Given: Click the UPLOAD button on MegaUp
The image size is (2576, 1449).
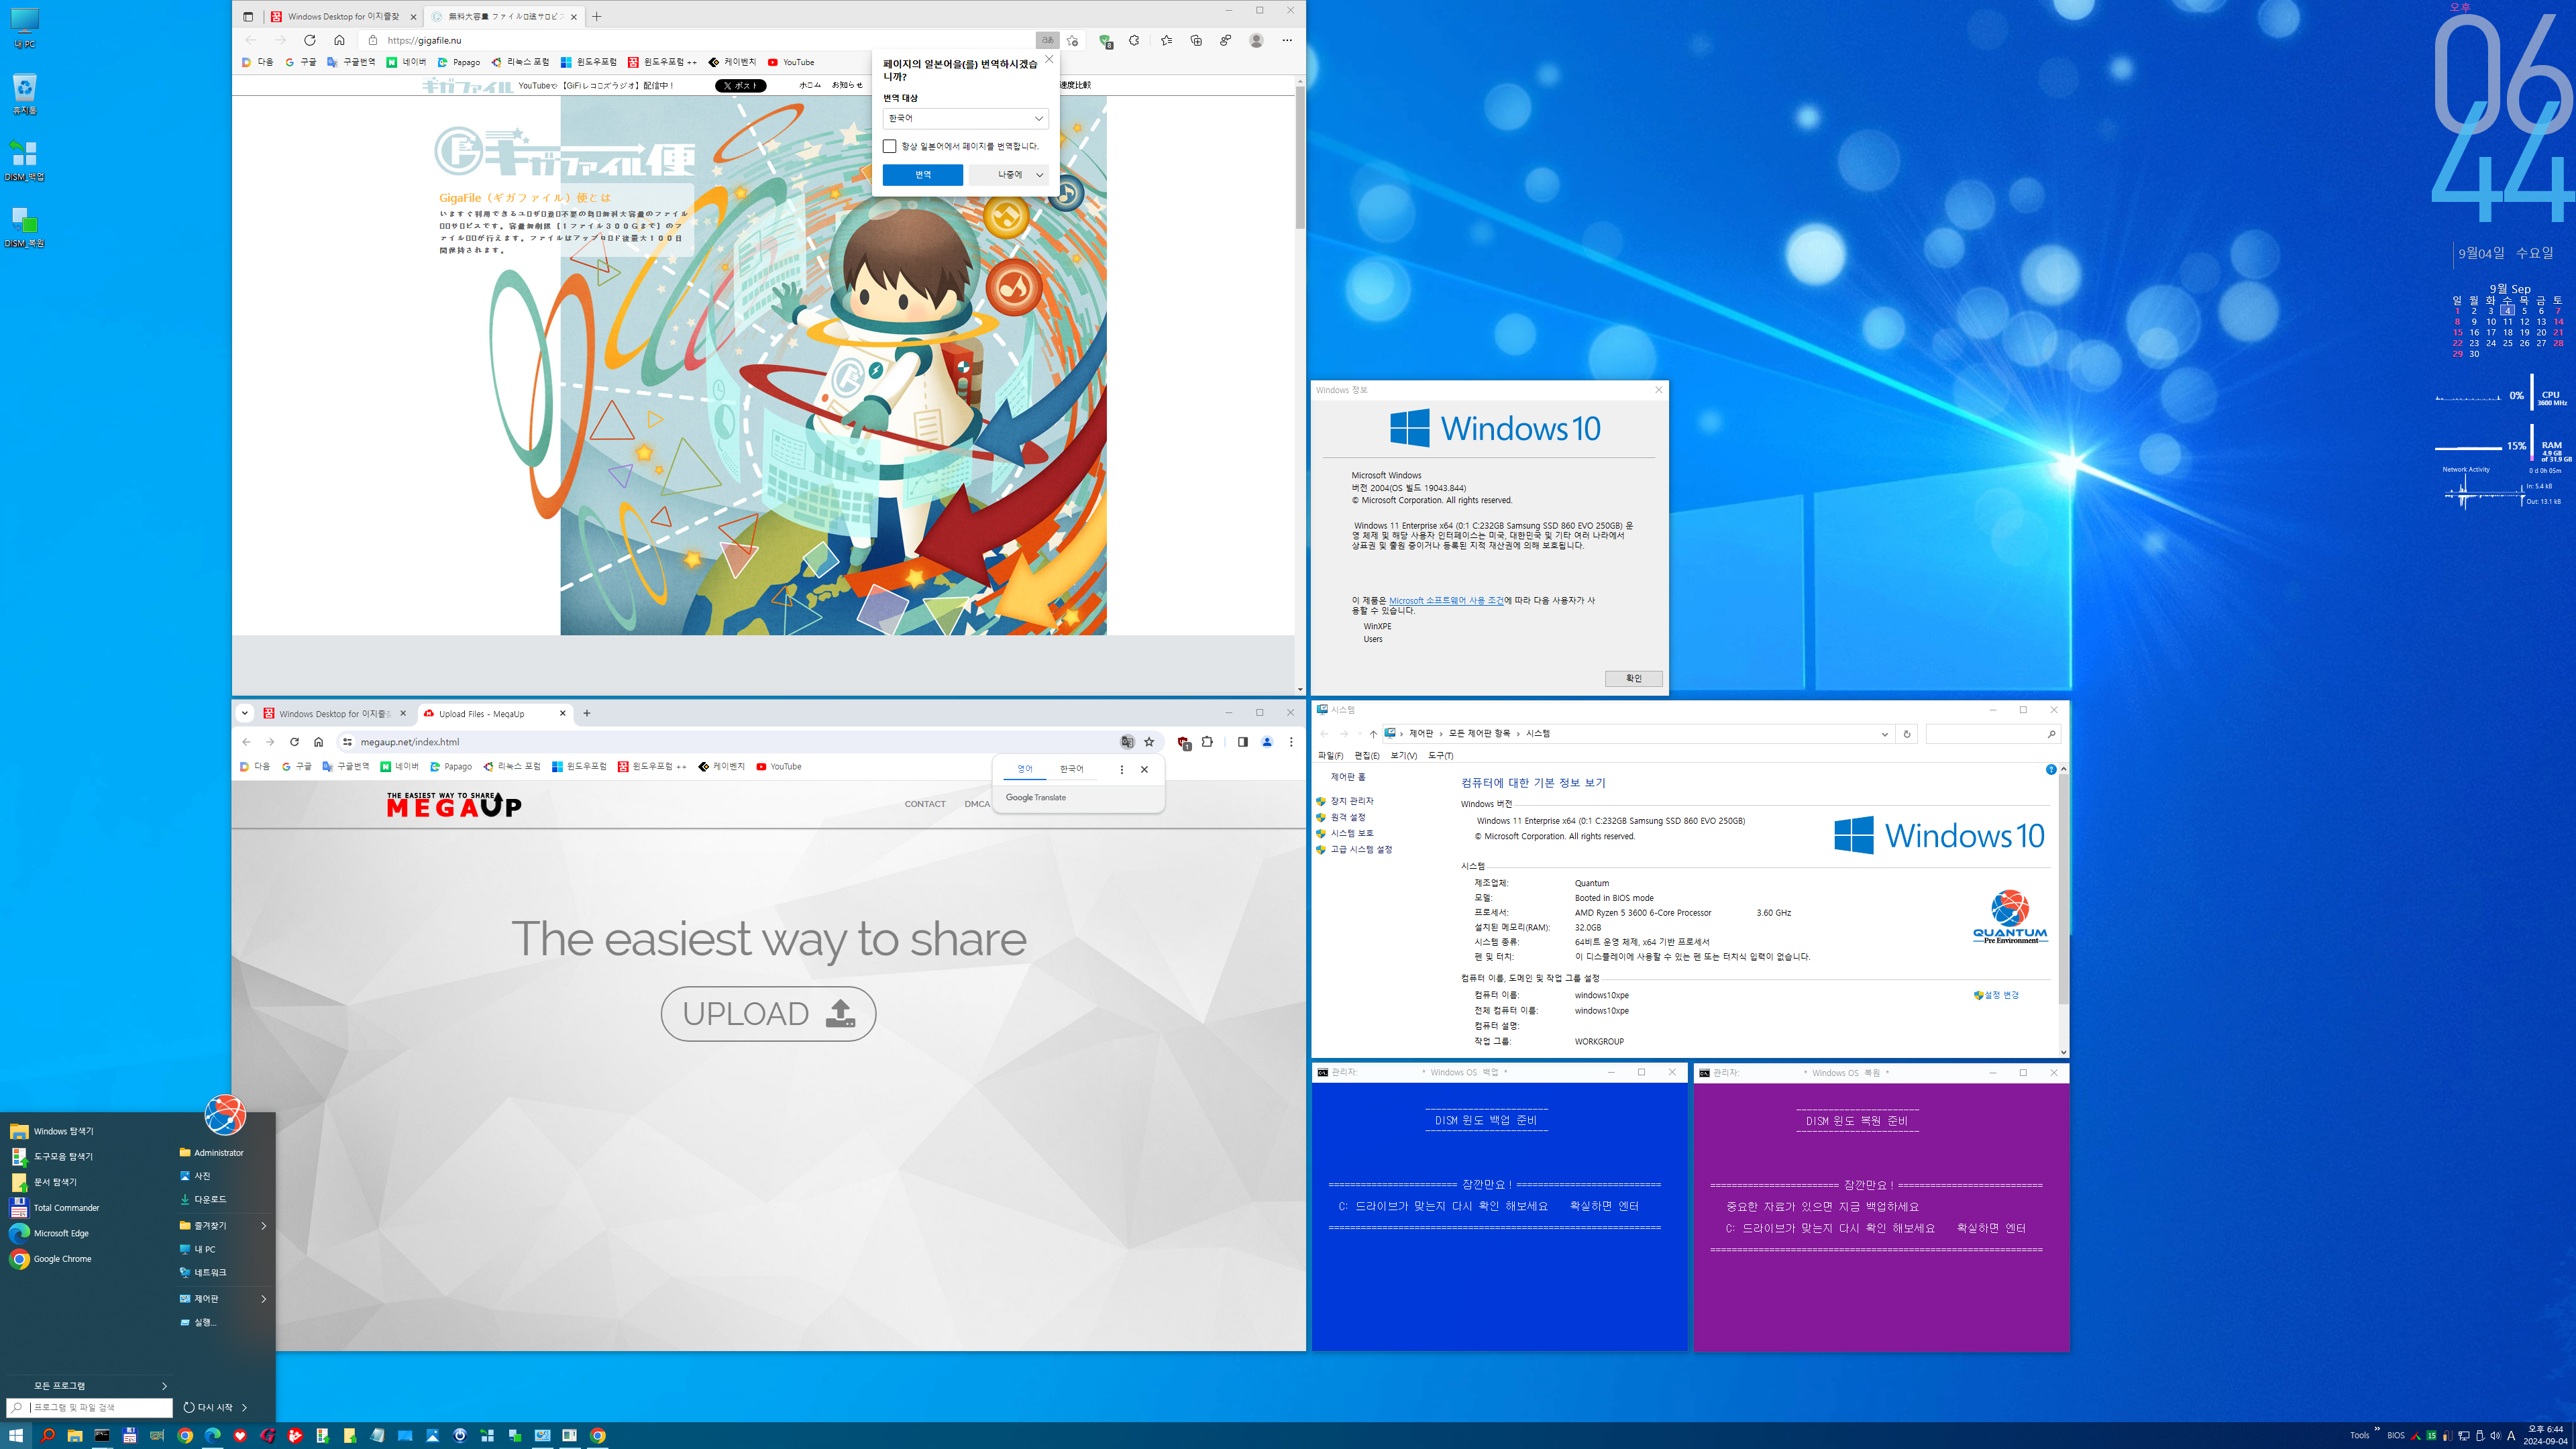Looking at the screenshot, I should coord(768,1014).
